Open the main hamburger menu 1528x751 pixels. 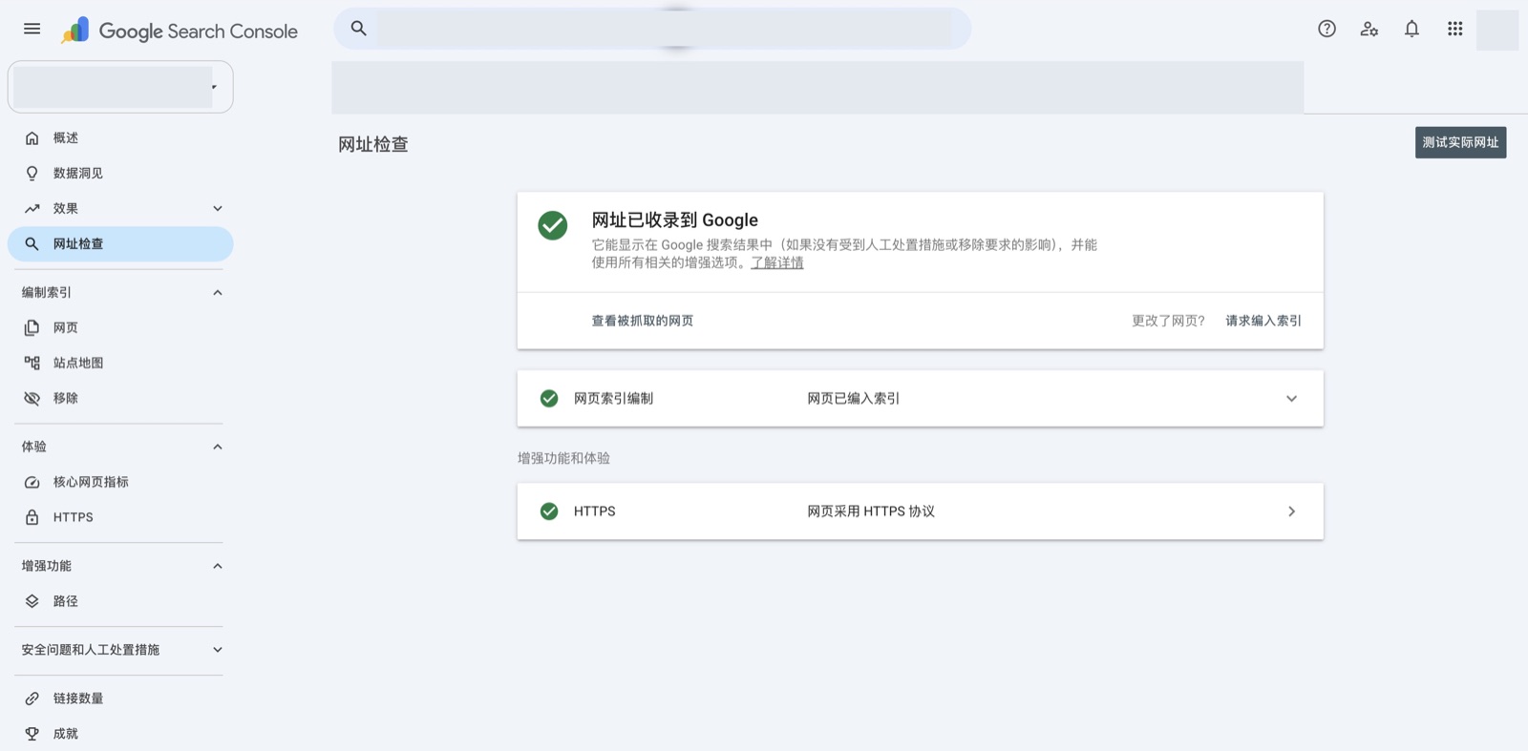click(32, 29)
